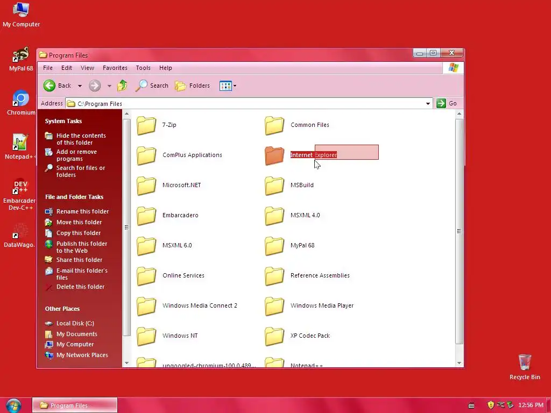
Task: Select the Internet Explorer folder icon
Action: [274, 155]
